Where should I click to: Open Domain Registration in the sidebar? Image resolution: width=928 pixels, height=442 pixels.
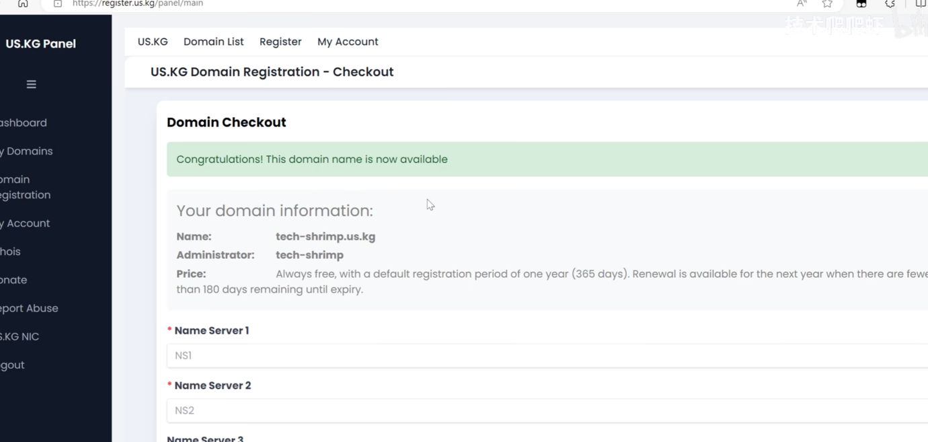[26, 187]
